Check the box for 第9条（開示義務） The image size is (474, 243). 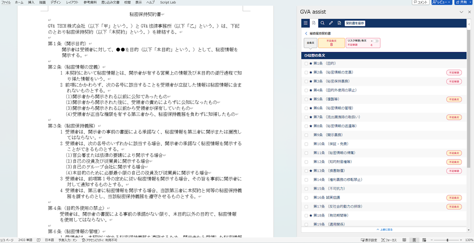point(306,135)
